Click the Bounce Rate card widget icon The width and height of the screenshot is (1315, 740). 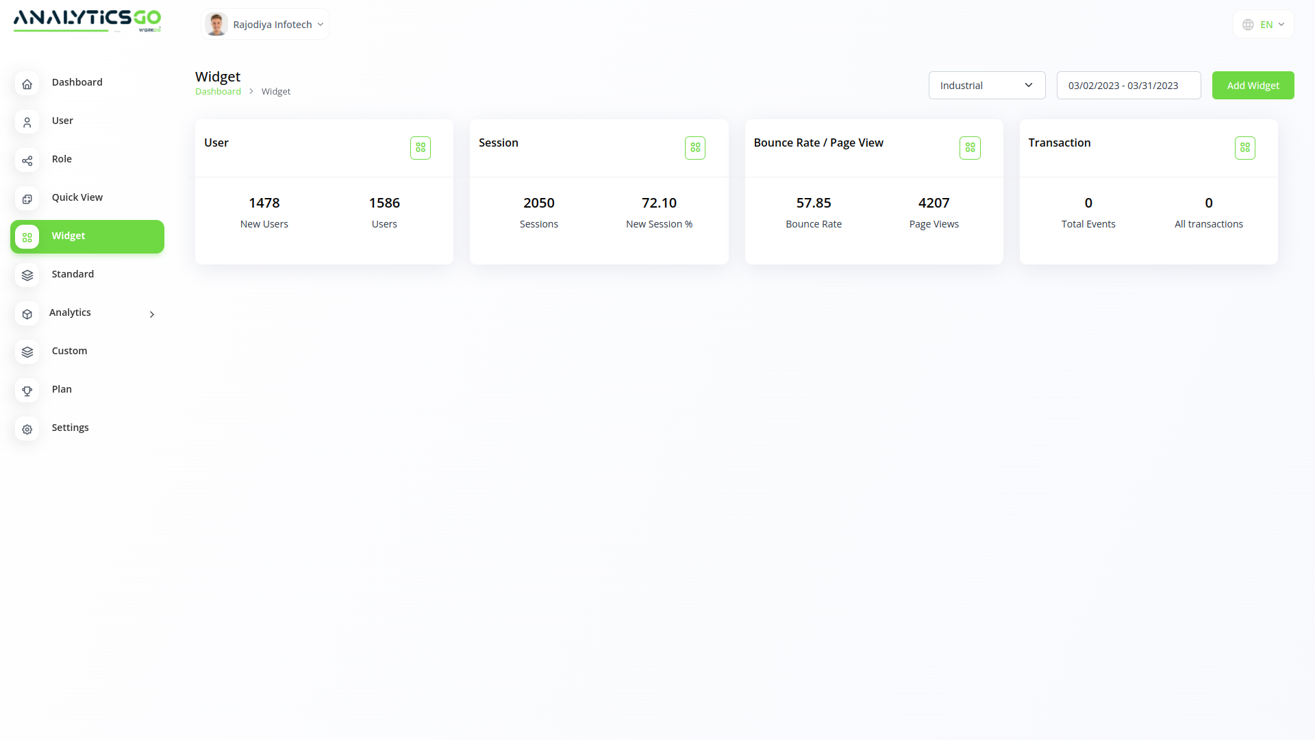point(970,148)
